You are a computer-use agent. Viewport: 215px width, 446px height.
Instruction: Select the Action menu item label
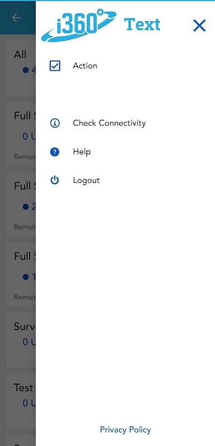point(85,66)
